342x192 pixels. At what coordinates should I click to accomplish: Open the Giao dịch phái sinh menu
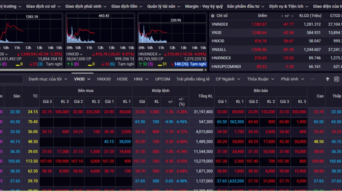pyautogui.click(x=85, y=7)
